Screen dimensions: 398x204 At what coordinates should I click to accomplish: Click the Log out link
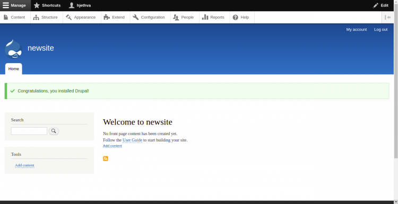tap(380, 29)
